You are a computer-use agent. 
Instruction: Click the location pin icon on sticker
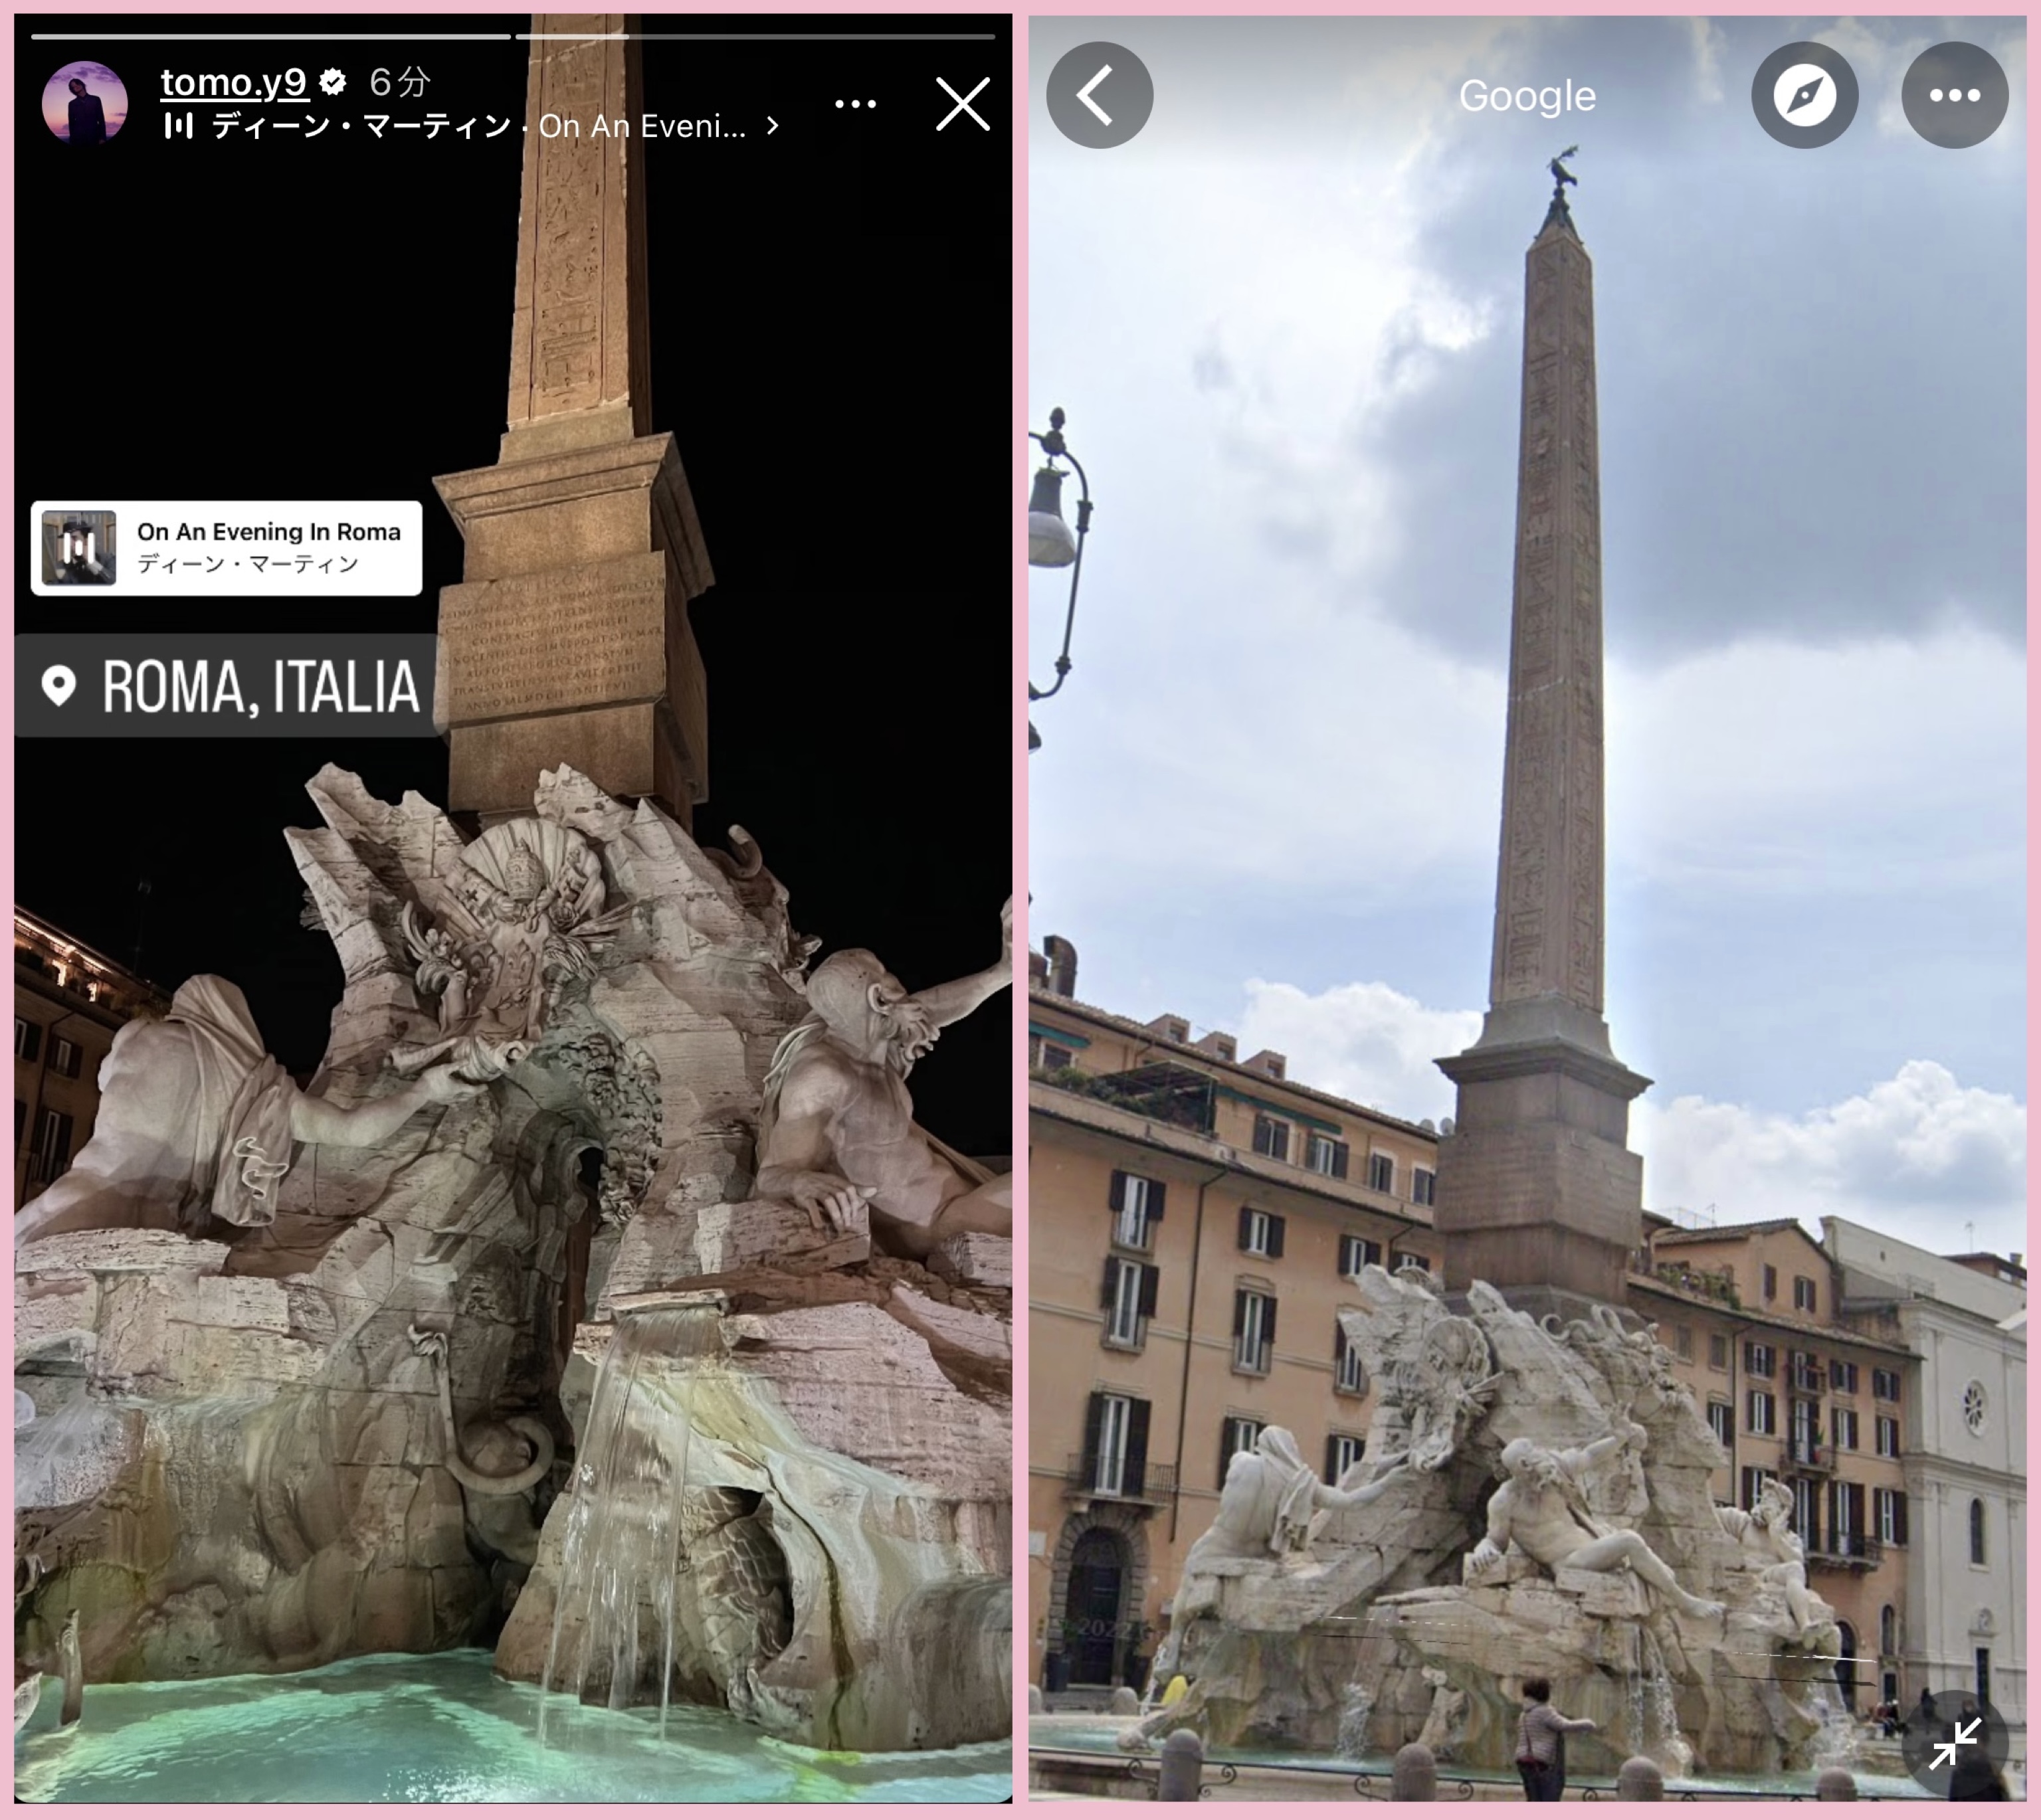pyautogui.click(x=59, y=686)
